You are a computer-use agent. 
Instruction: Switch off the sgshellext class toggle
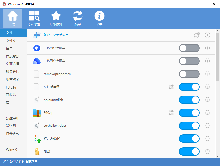(189, 126)
